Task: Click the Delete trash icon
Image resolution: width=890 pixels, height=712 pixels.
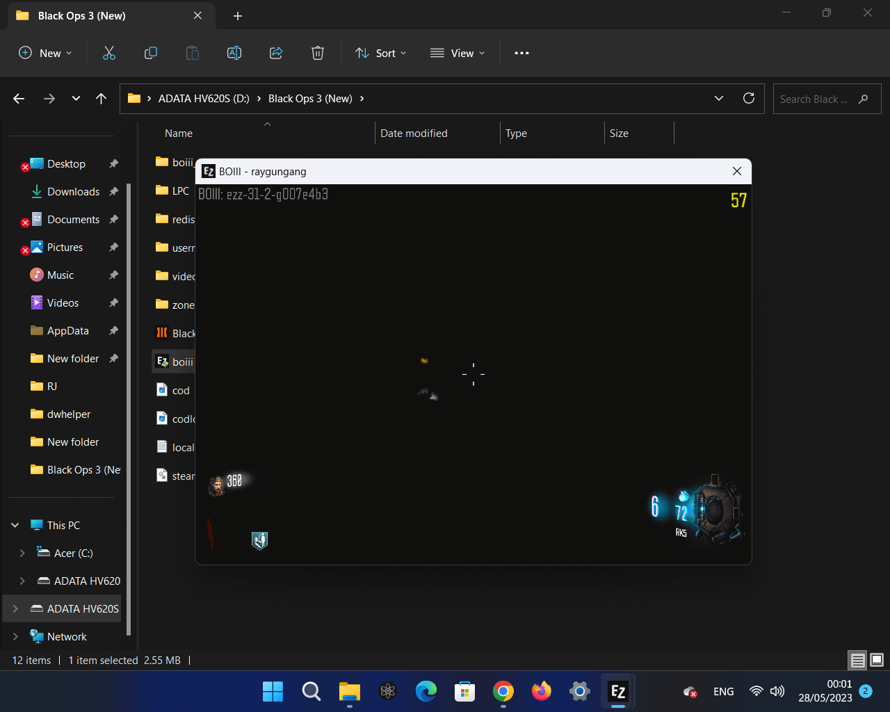Action: click(318, 53)
